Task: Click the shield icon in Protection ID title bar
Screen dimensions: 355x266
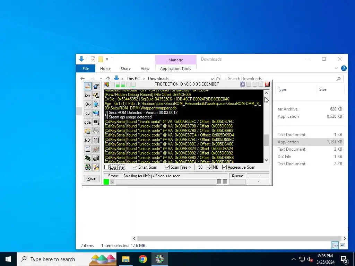Action: point(107,85)
